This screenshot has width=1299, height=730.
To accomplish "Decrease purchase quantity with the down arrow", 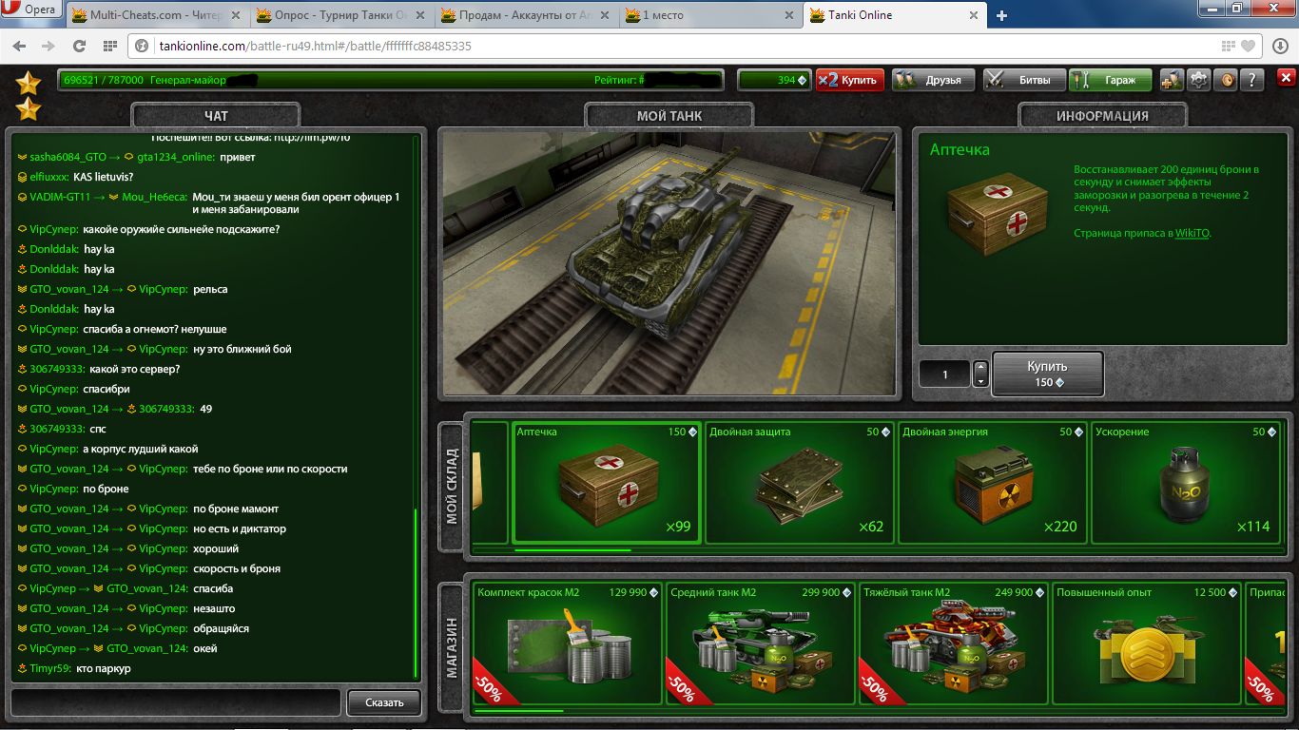I will coord(980,380).
